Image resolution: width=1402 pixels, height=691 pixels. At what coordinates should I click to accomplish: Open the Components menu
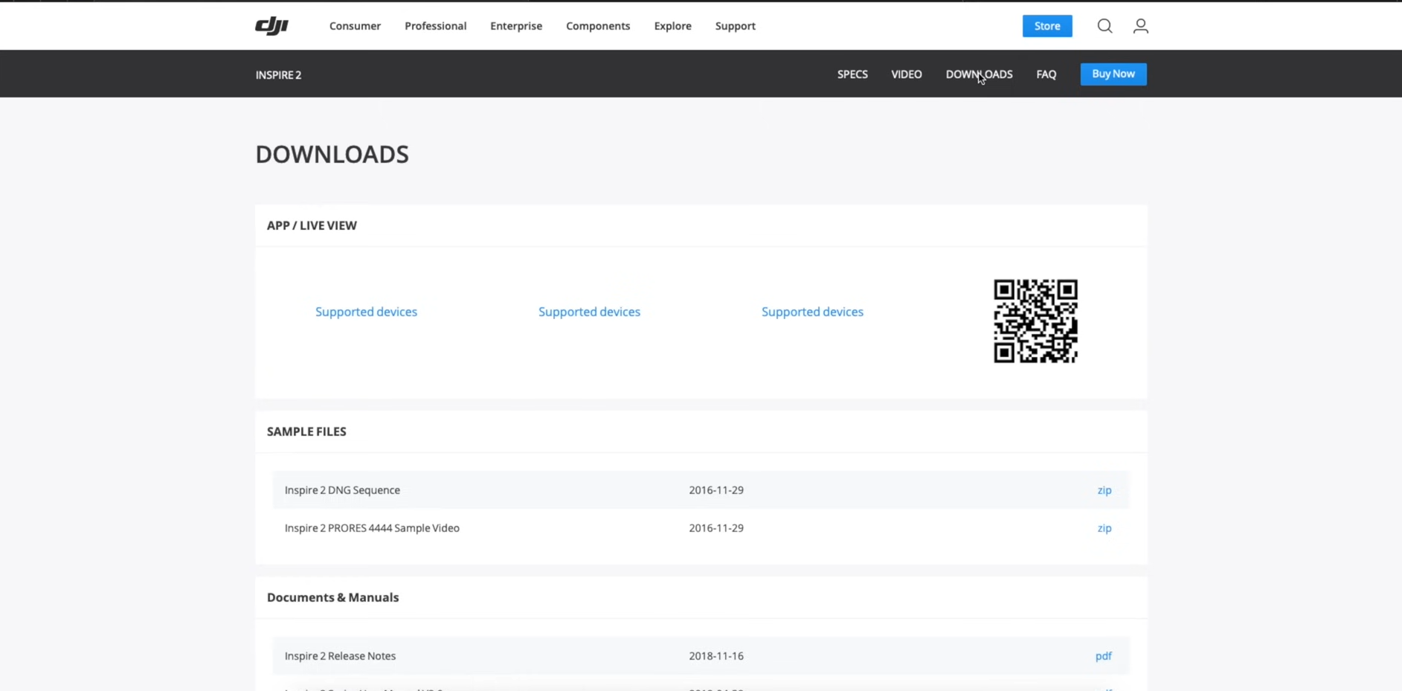click(x=598, y=26)
